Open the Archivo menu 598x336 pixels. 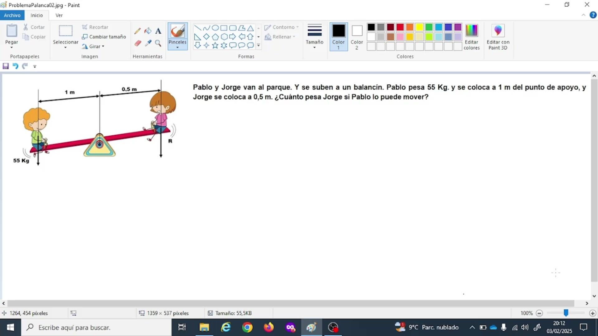point(12,15)
